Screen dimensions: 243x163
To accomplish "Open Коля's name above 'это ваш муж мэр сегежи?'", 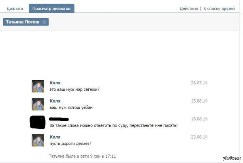I will coord(55,83).
